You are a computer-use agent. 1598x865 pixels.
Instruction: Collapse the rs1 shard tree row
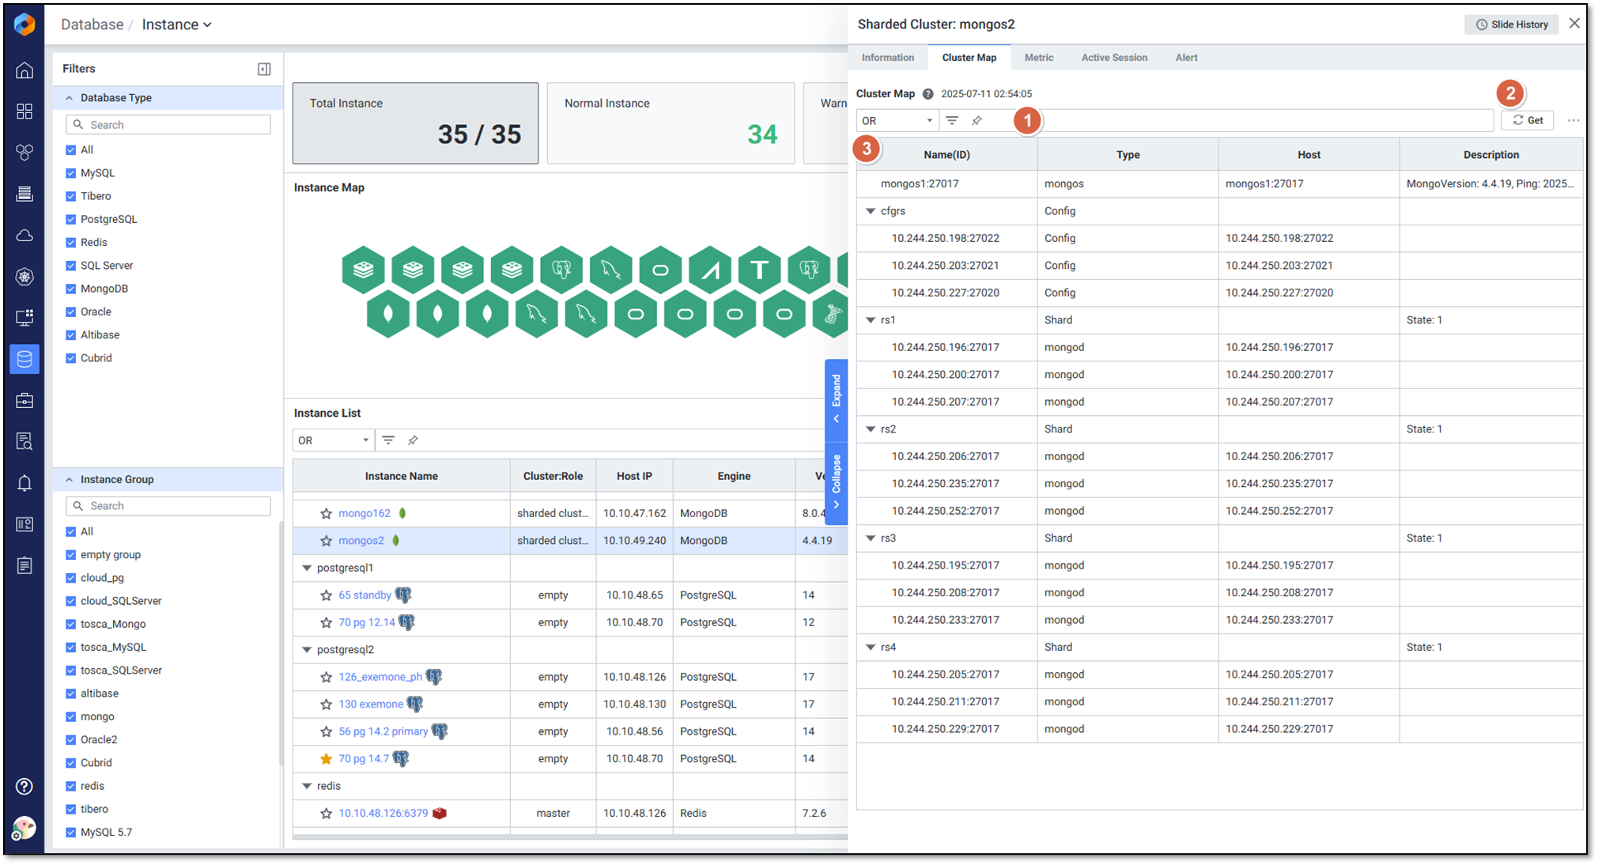click(871, 320)
